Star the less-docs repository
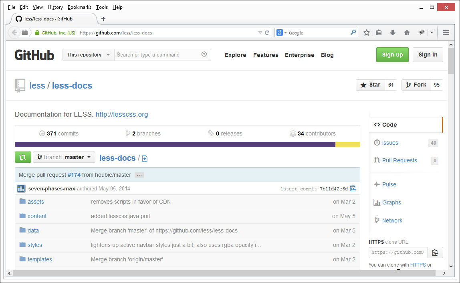The height and width of the screenshot is (283, 460). coord(370,85)
